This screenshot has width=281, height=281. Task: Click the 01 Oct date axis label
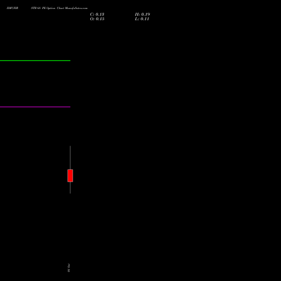click(x=69, y=268)
